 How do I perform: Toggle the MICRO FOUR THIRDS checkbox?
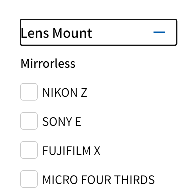click(x=29, y=179)
